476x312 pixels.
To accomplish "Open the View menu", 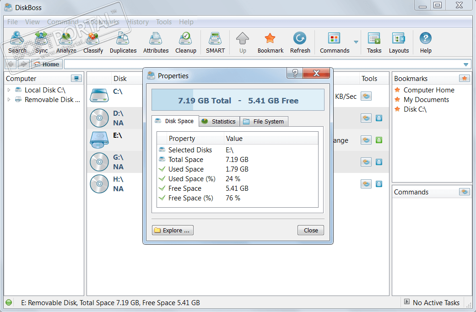I will (32, 22).
